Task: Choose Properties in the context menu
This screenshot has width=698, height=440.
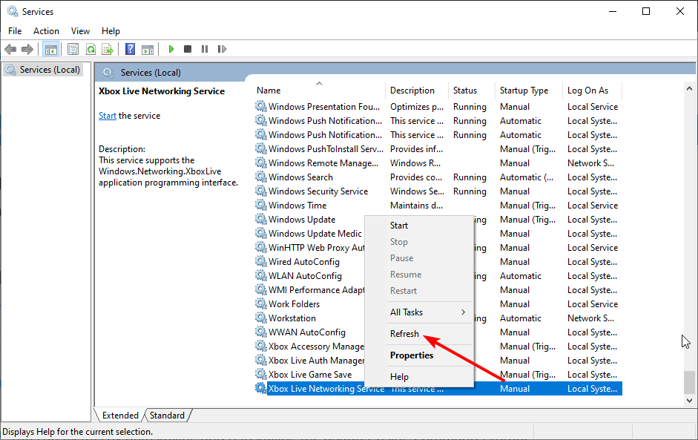Action: [418, 355]
